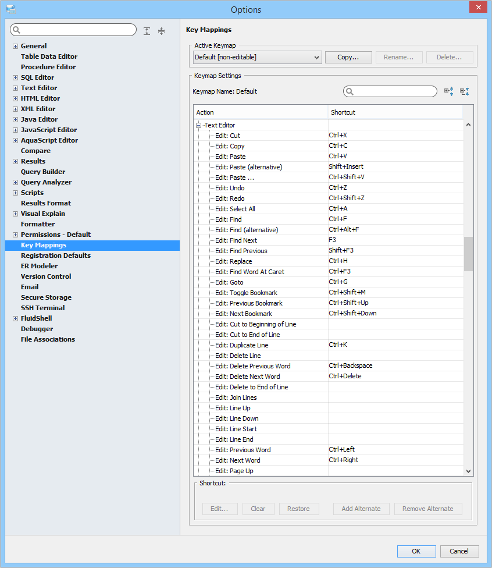Expand the HTML Editor node
492x568 pixels.
click(15, 98)
